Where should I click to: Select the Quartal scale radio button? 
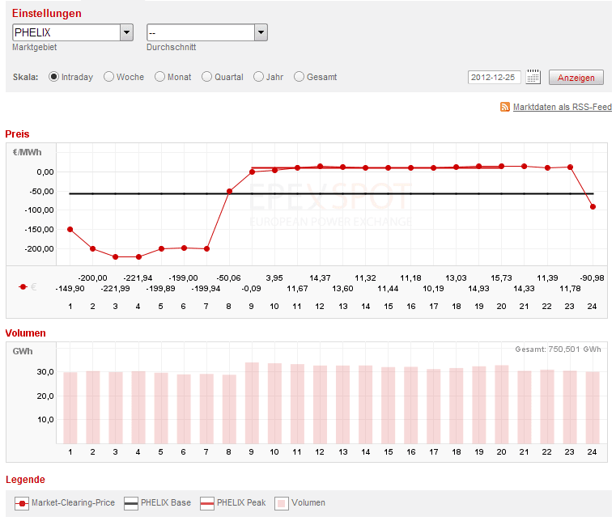[206, 77]
